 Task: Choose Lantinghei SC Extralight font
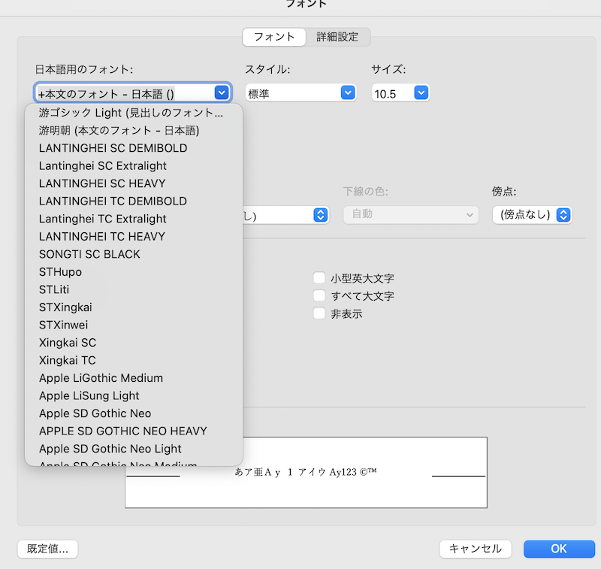coord(134,165)
